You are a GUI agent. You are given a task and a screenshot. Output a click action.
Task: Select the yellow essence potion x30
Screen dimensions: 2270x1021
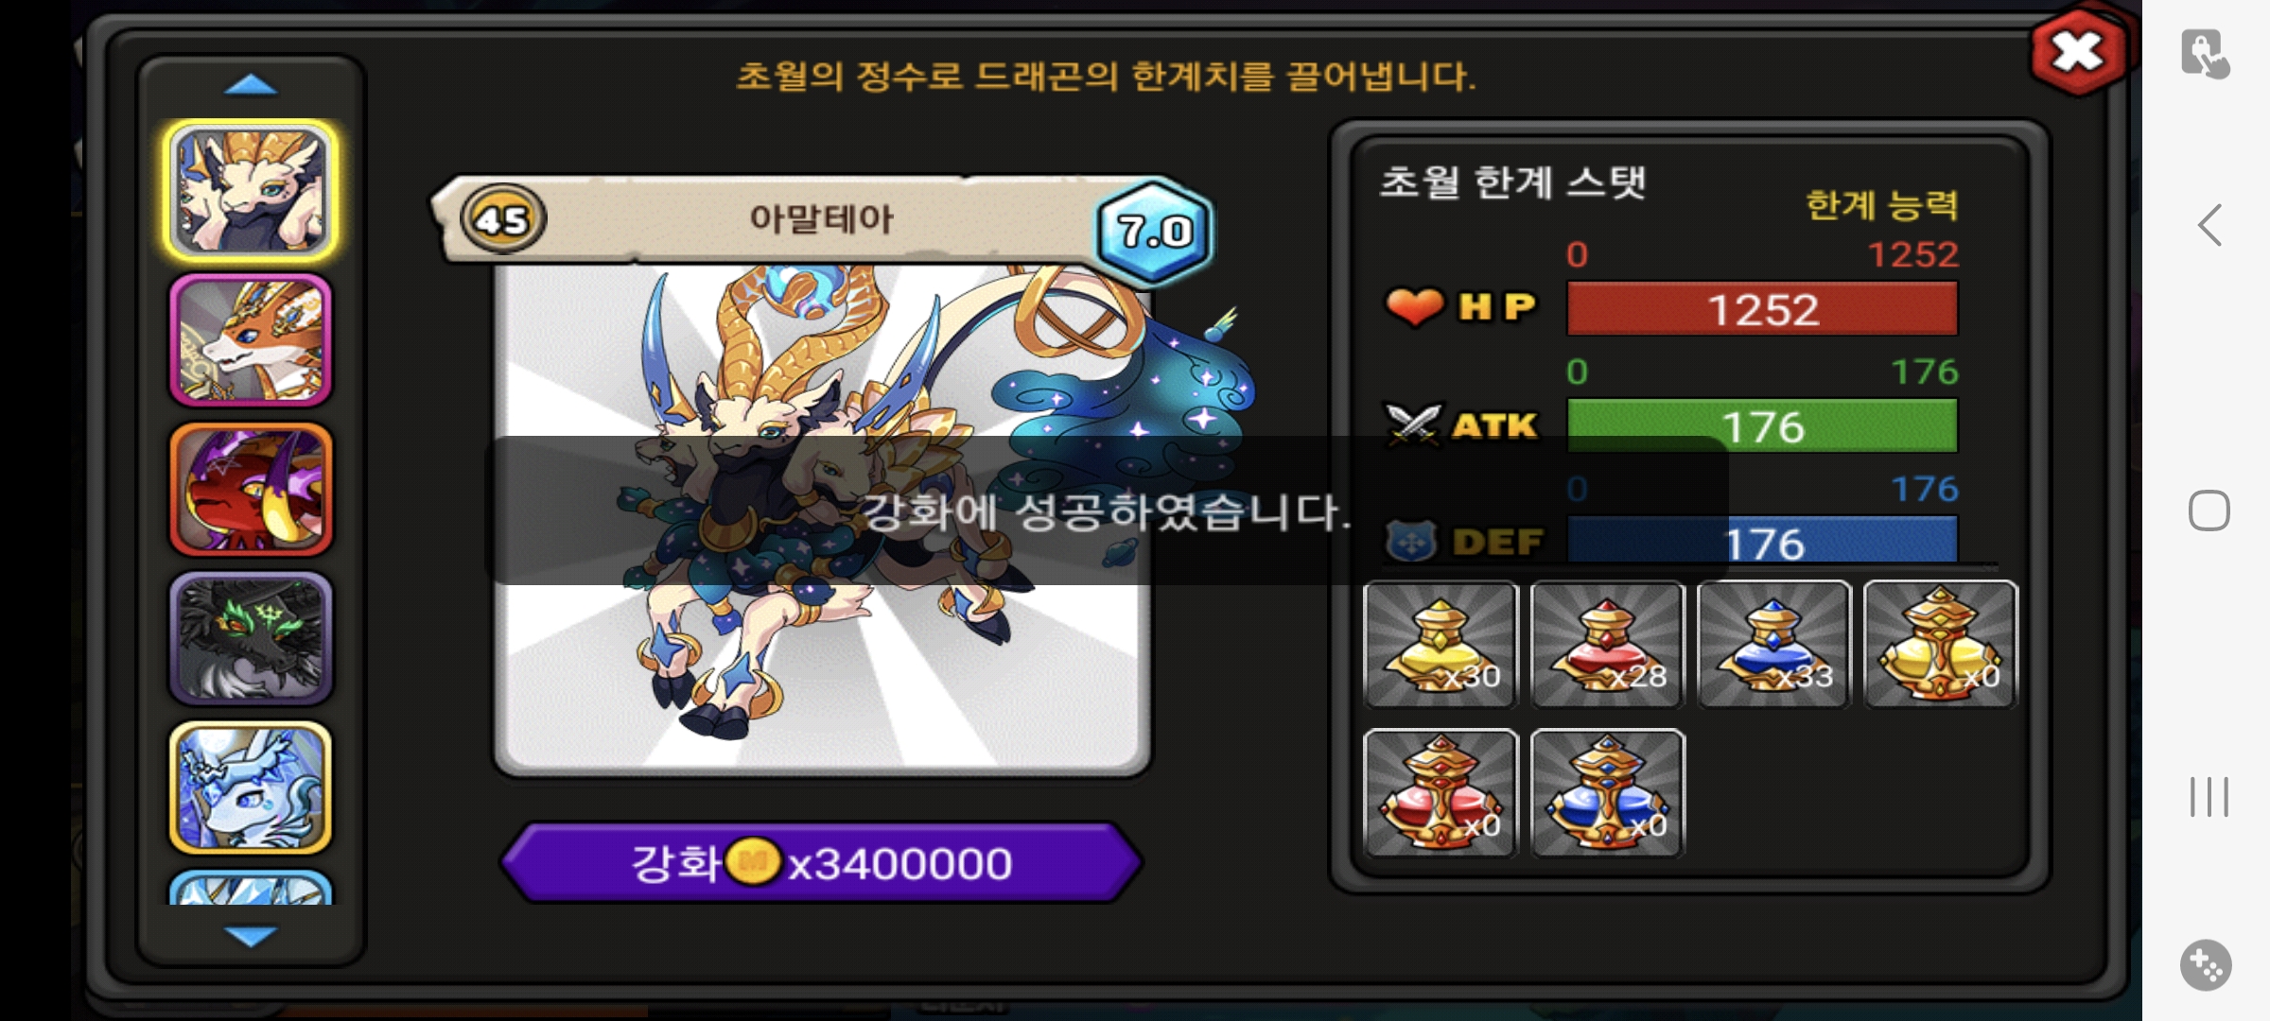[1441, 644]
